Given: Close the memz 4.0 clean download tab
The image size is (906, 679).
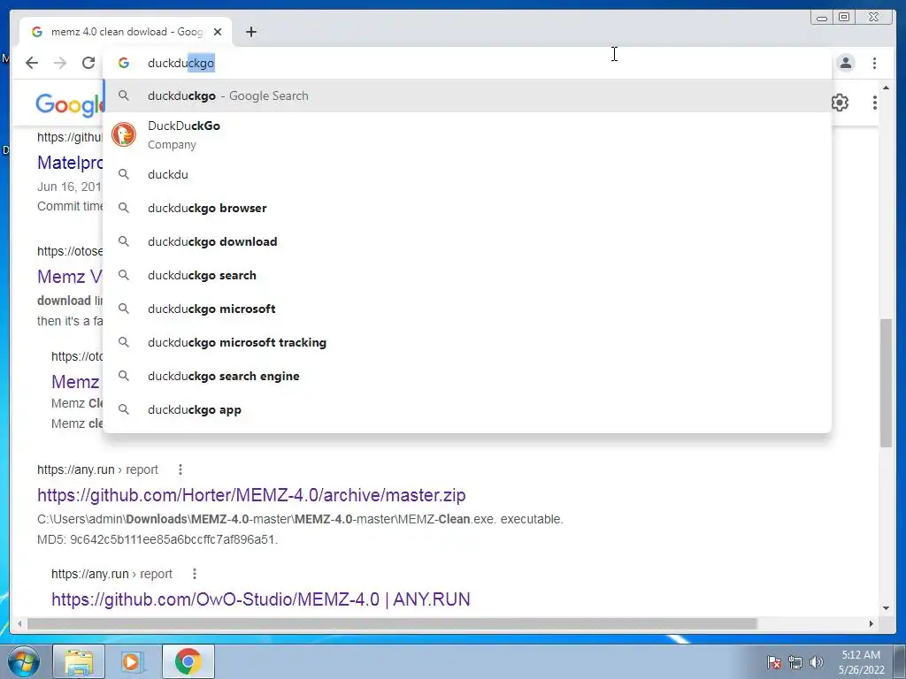Looking at the screenshot, I should (x=218, y=32).
